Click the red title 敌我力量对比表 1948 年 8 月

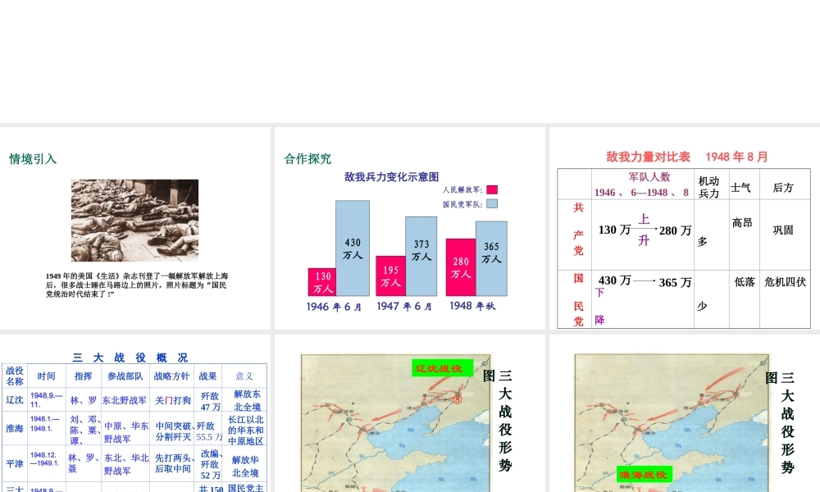[686, 157]
